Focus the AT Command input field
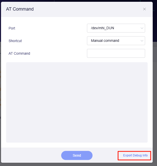This screenshot has height=166, width=157. coord(116,53)
